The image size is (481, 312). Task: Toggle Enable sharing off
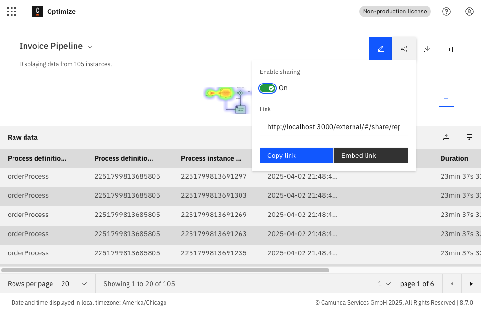[x=267, y=88]
